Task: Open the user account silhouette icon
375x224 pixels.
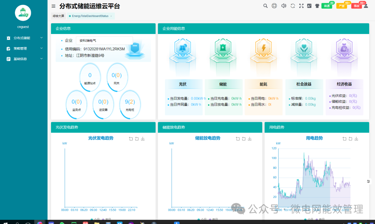Action: point(366,6)
